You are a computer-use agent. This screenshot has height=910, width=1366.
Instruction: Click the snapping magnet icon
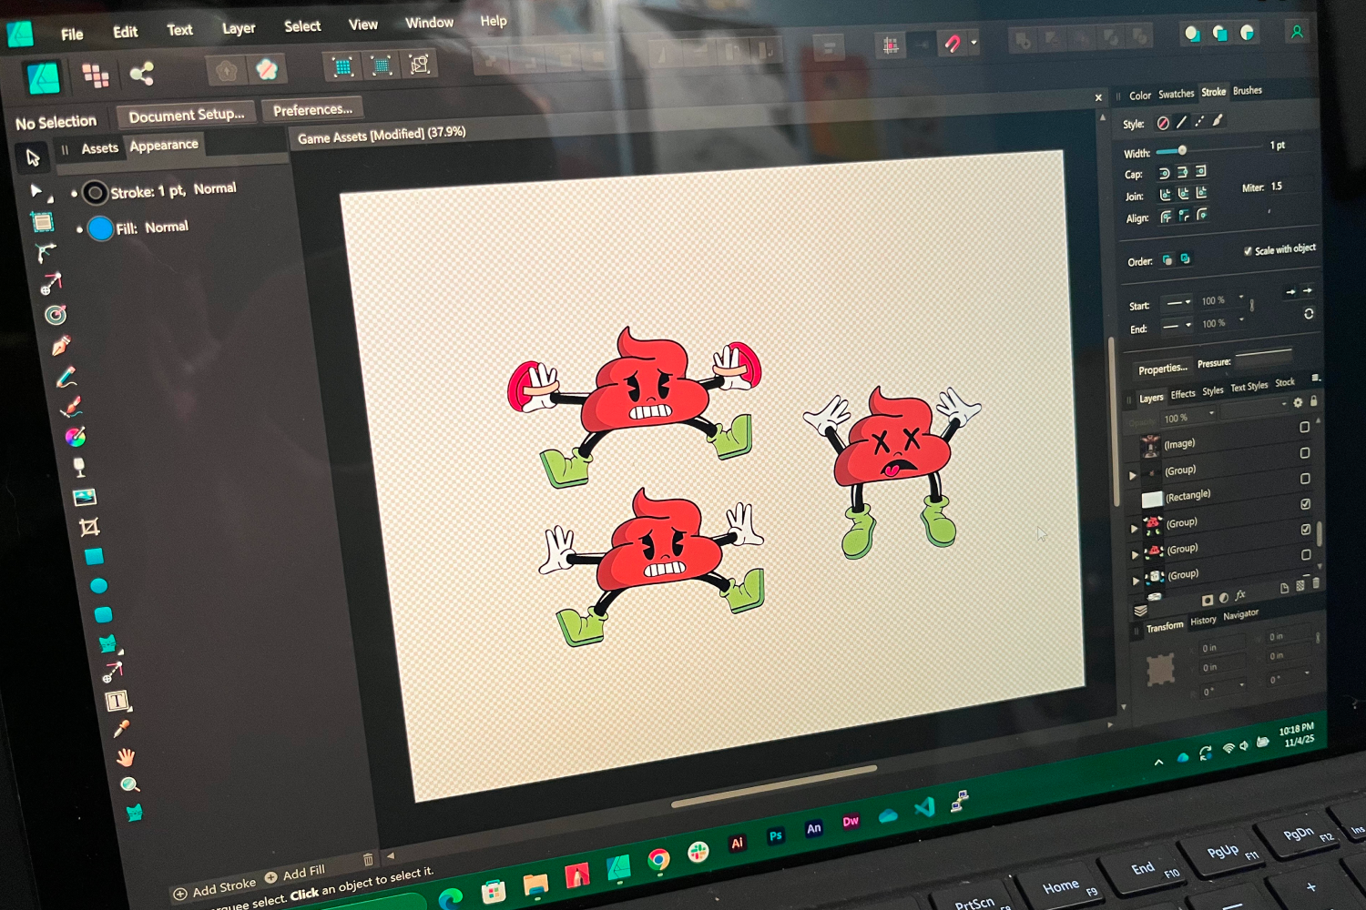pos(953,43)
